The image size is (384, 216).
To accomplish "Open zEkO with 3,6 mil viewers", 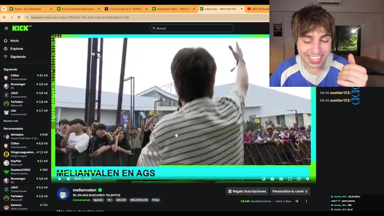I will coord(25,95).
